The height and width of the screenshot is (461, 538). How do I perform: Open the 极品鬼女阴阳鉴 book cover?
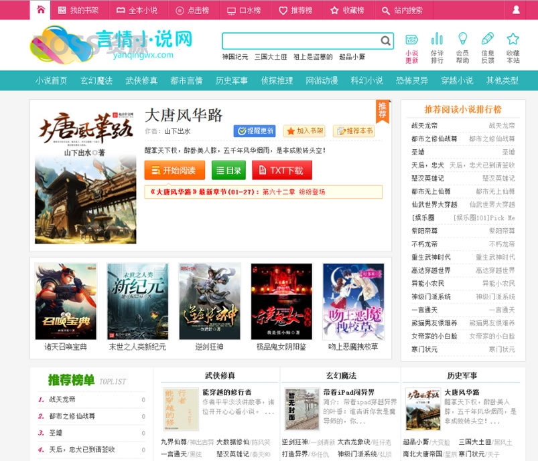point(281,301)
